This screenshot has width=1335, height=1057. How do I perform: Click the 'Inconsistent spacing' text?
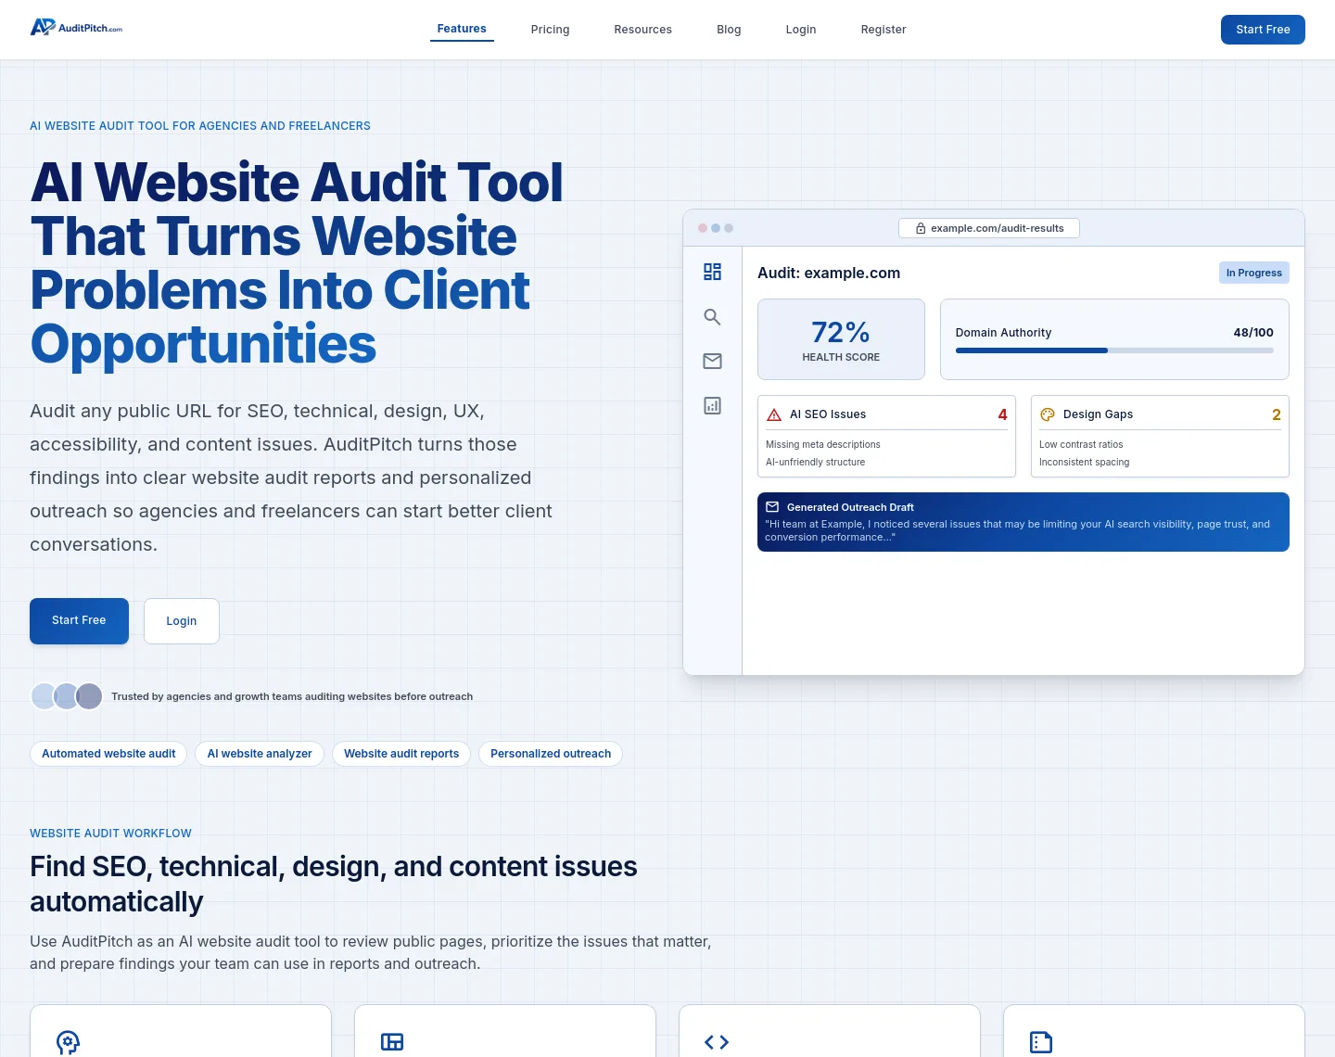pyautogui.click(x=1085, y=463)
